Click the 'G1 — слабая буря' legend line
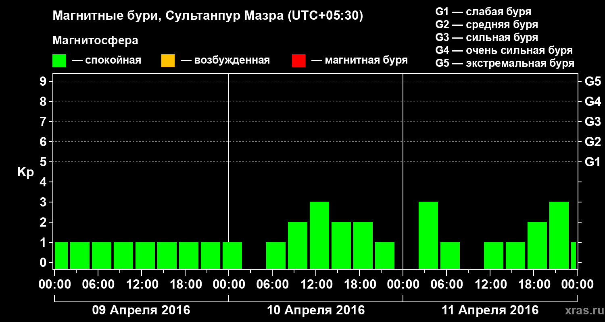Image resolution: width=605 pixels, height=322 pixels. point(483,12)
